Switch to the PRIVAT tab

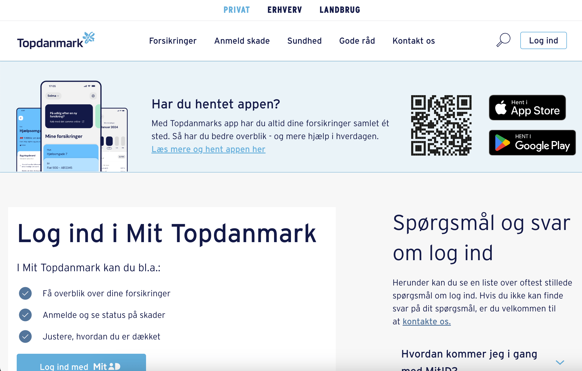click(237, 10)
